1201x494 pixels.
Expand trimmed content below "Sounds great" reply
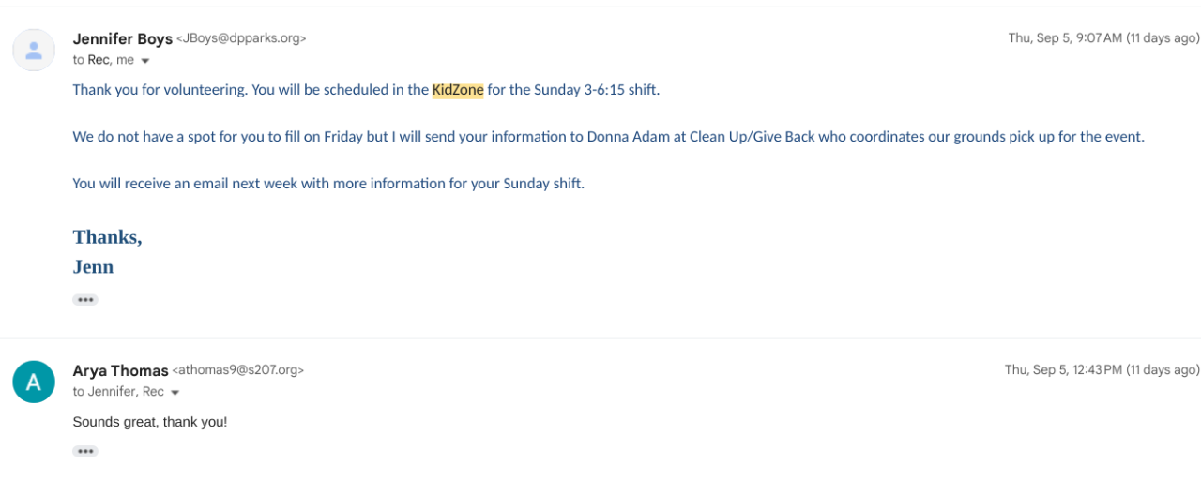85,451
